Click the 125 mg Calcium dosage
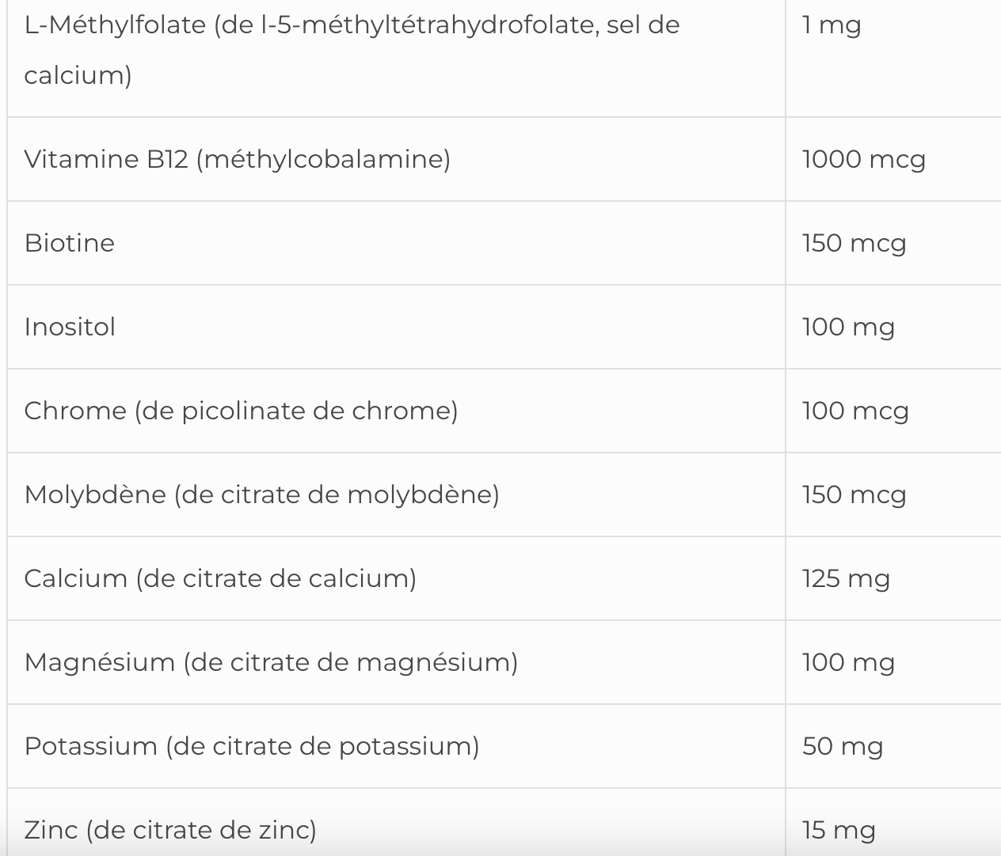The image size is (1001, 856). click(846, 579)
